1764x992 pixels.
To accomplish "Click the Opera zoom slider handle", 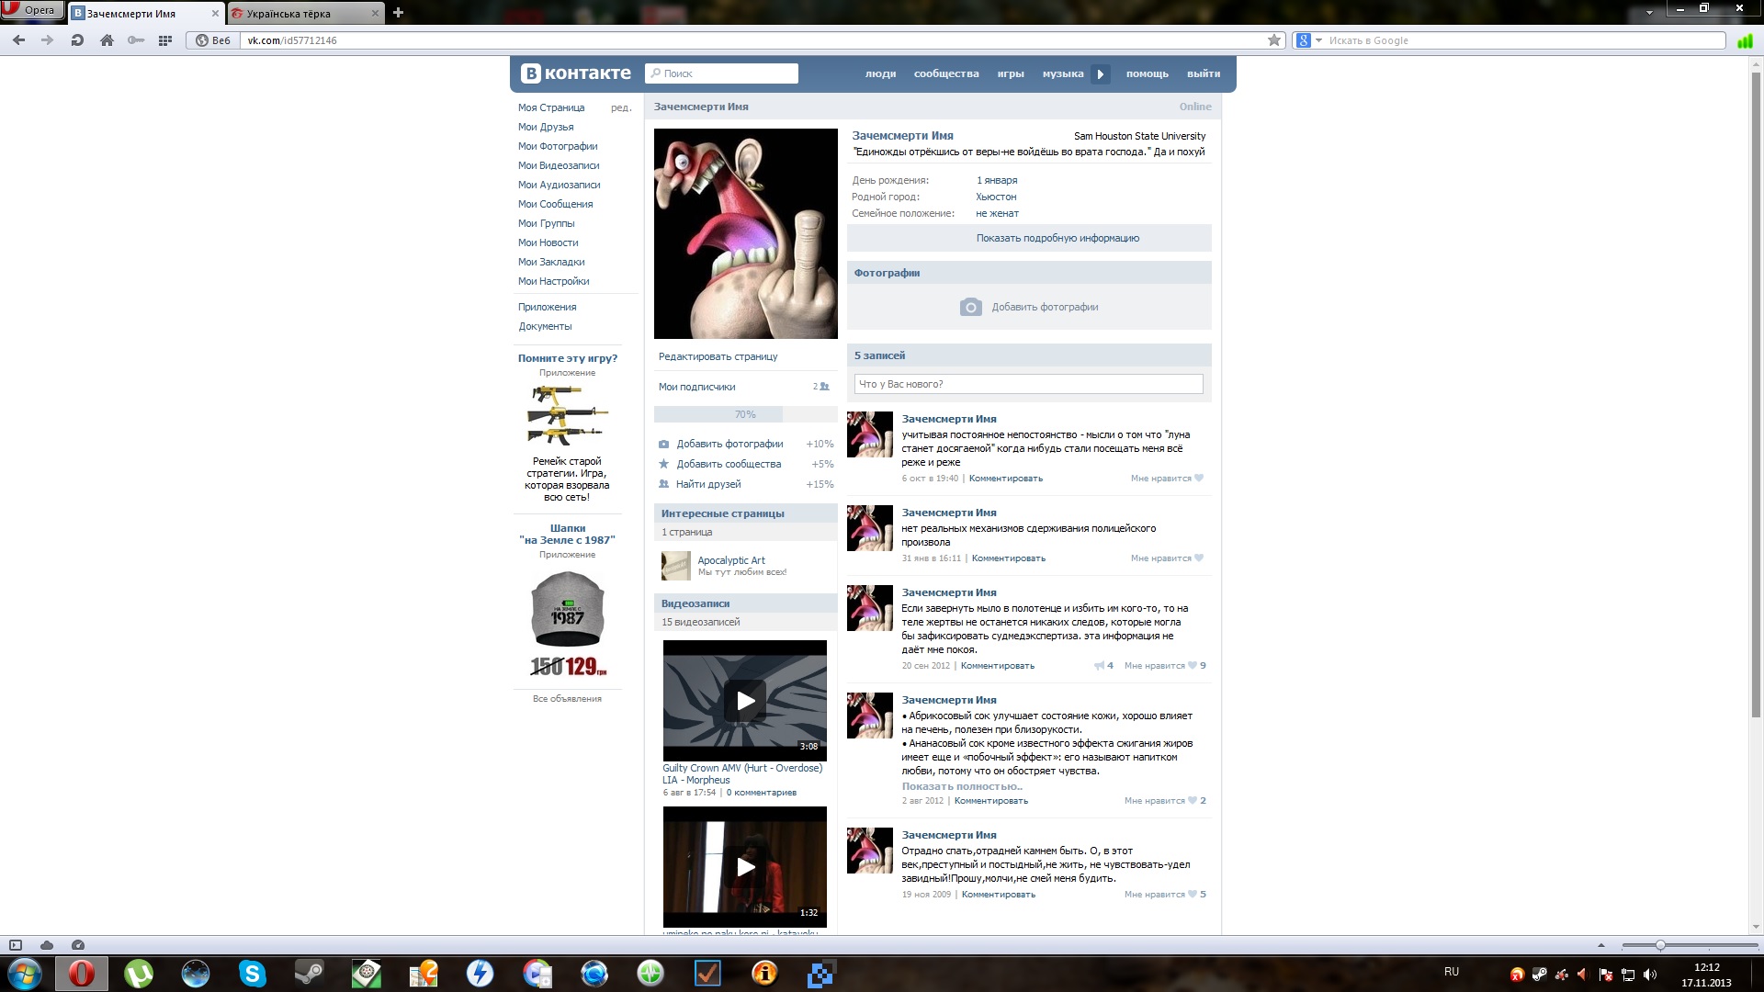I will click(x=1659, y=945).
